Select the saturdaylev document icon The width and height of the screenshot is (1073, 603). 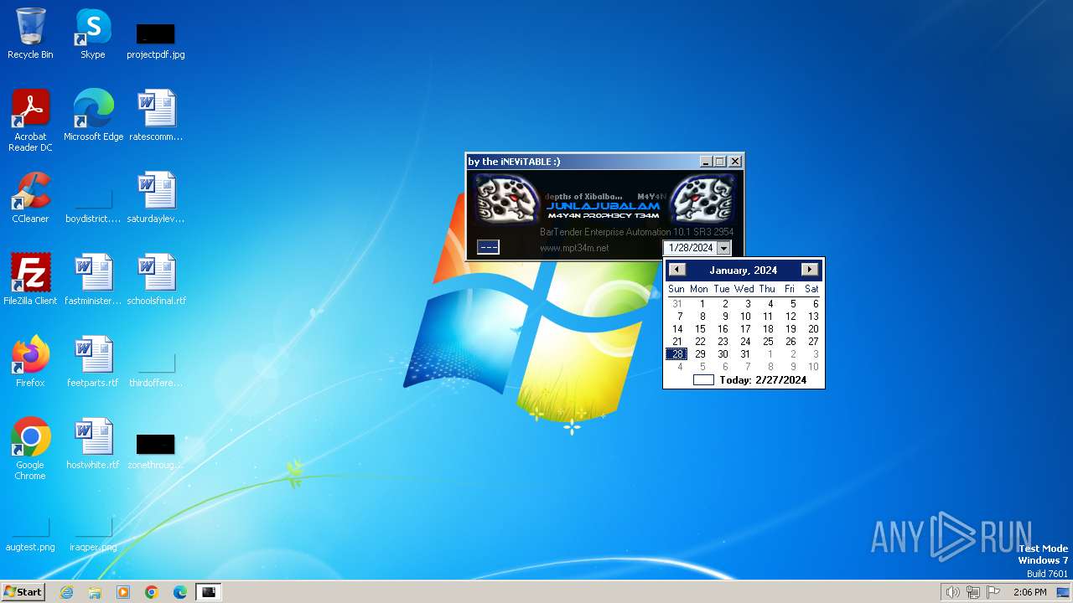click(156, 198)
